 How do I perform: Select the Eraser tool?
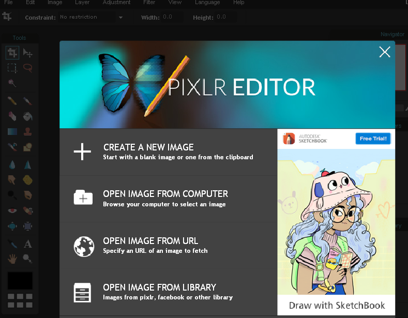[x=12, y=116]
